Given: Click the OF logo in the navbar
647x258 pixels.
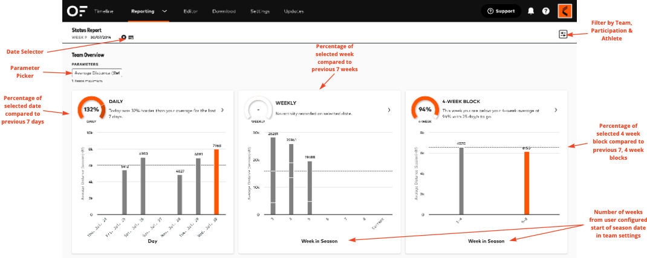Looking at the screenshot, I should (76, 11).
